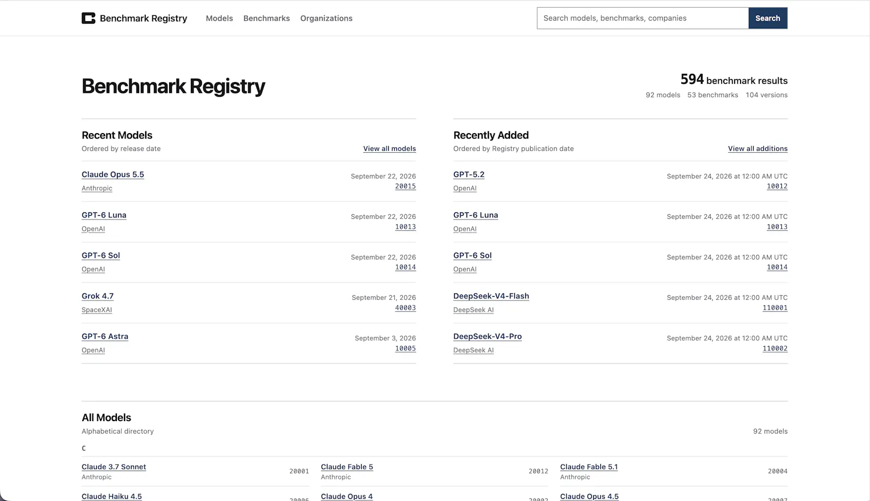Open the Organizations nav menu item
The height and width of the screenshot is (501, 870).
[326, 18]
